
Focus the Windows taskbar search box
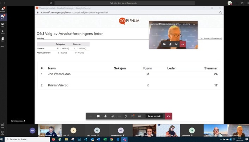(x=27, y=140)
